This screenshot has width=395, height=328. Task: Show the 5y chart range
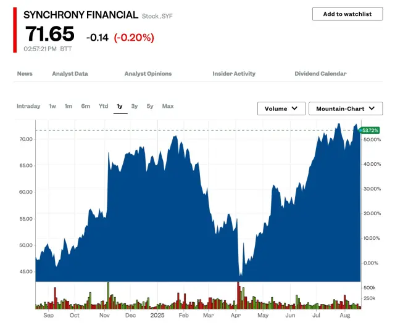pyautogui.click(x=150, y=106)
